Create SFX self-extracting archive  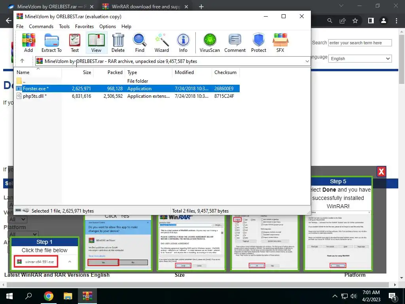point(280,43)
